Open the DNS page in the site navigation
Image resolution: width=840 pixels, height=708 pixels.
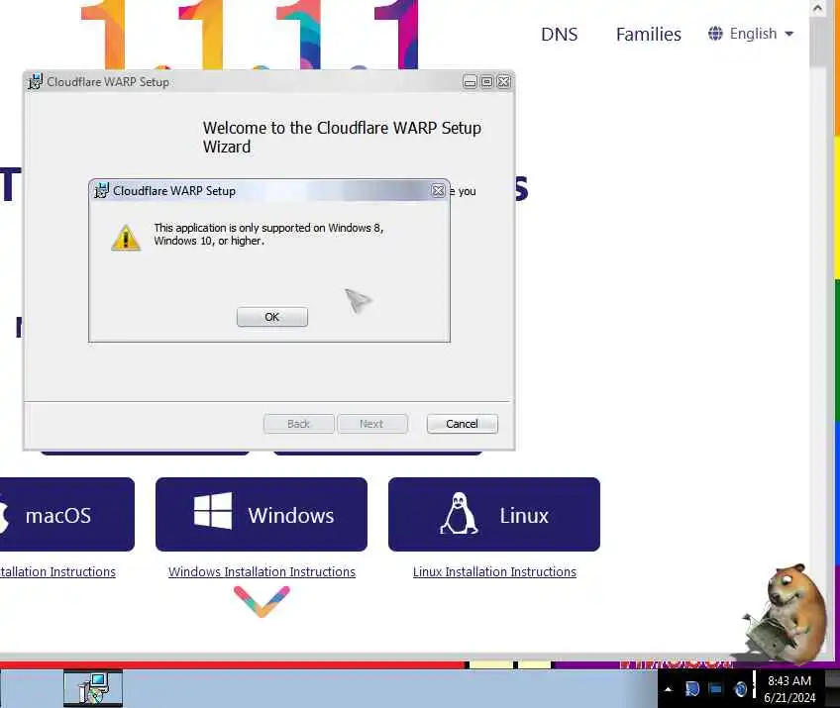[x=560, y=35]
